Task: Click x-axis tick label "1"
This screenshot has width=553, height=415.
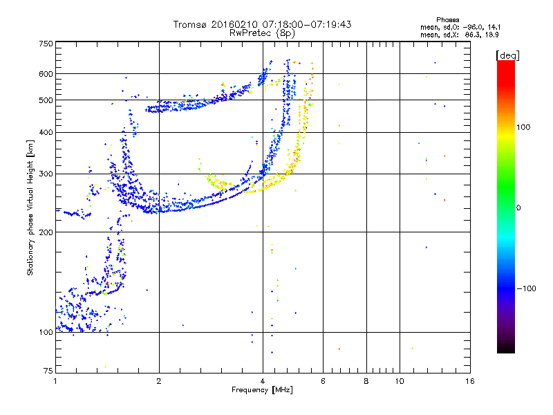Action: 55,381
